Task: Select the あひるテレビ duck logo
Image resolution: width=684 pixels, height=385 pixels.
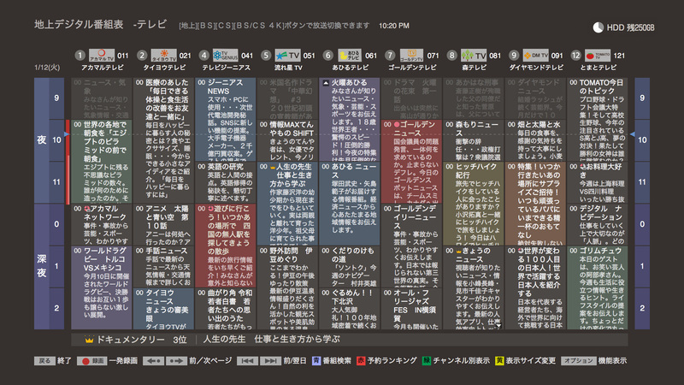Action: (350, 56)
